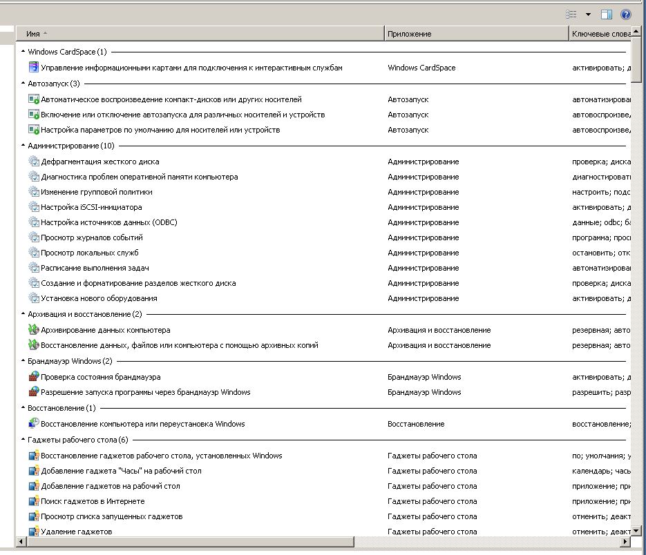Click keywords cell "календарь; часы"
The height and width of the screenshot is (555, 646).
coord(602,471)
